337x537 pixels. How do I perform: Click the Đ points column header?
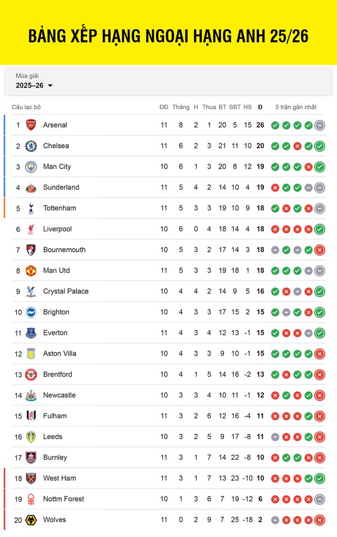[260, 107]
